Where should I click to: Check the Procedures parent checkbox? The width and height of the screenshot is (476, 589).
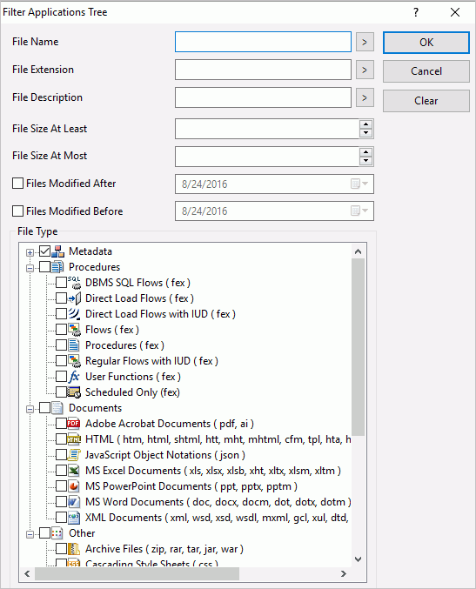point(44,267)
